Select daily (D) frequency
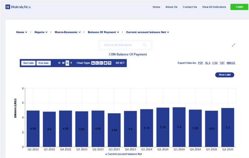Screen dimensions: 249x158 point(59,63)
